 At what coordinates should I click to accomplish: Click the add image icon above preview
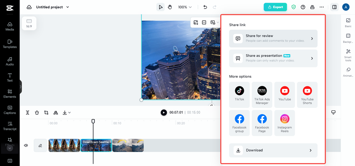point(196,23)
